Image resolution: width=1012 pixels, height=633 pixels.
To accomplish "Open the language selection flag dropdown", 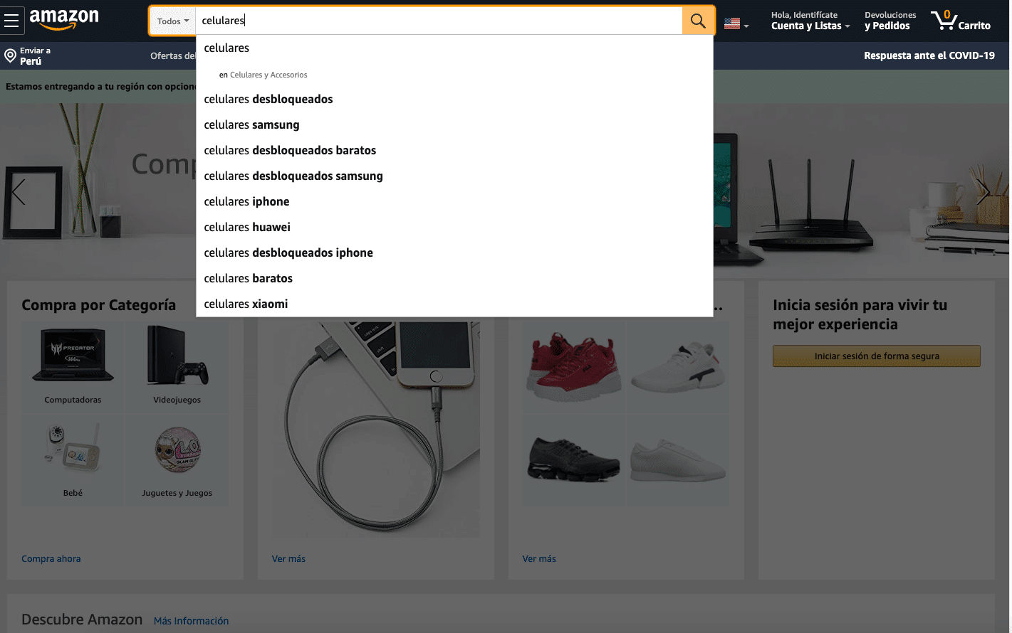I will tap(736, 22).
